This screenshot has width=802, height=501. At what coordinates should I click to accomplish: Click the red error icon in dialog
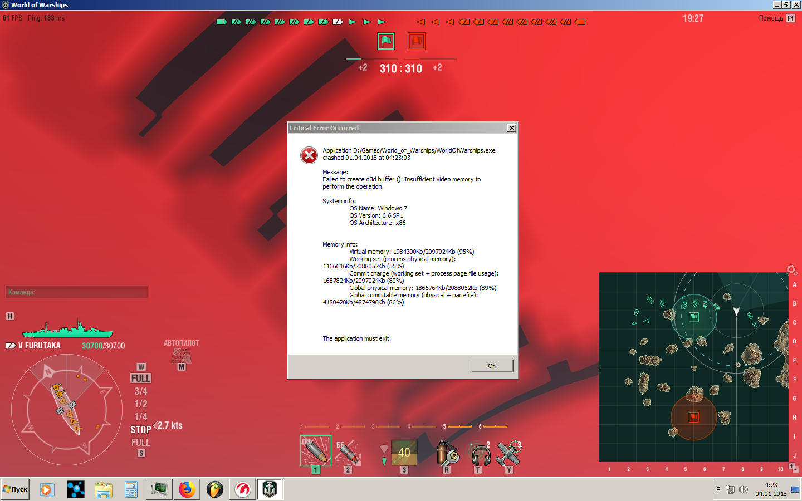309,155
